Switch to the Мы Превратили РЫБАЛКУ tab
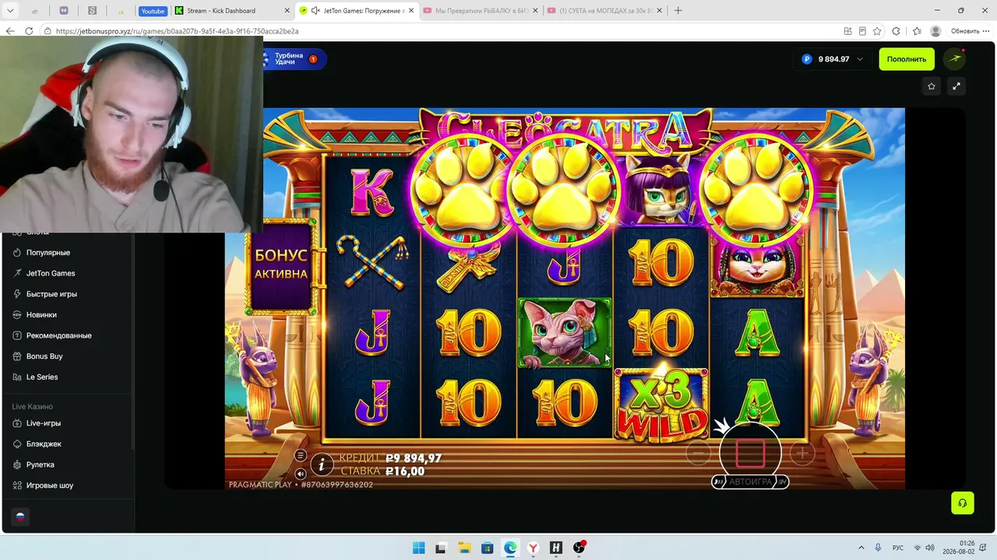Image resolution: width=997 pixels, height=560 pixels. point(480,11)
